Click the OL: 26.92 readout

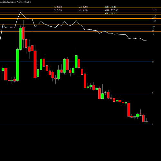(x=111, y=14)
